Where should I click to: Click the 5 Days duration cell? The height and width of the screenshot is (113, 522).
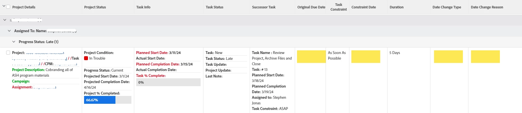pos(395,53)
